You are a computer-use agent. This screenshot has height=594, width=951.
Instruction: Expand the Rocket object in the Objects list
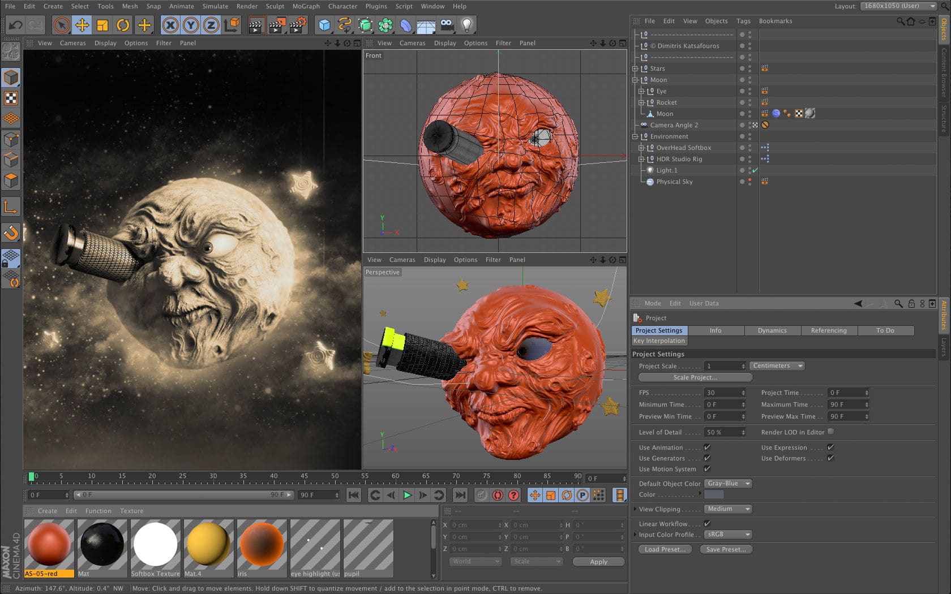click(641, 102)
